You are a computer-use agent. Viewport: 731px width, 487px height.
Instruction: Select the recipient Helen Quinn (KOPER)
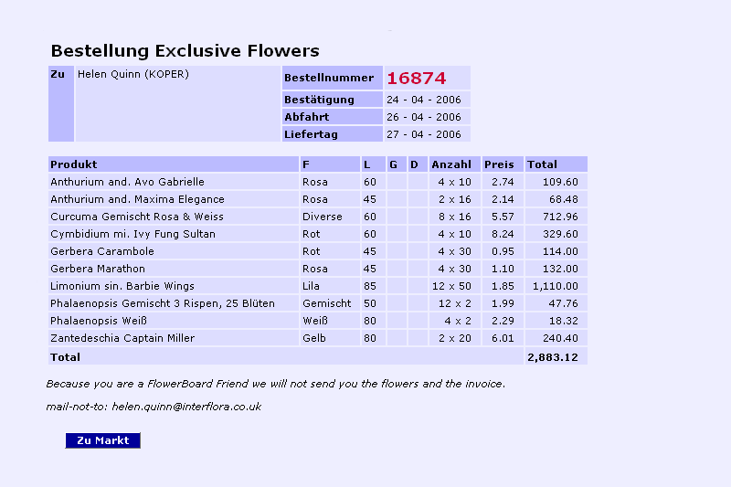[132, 74]
